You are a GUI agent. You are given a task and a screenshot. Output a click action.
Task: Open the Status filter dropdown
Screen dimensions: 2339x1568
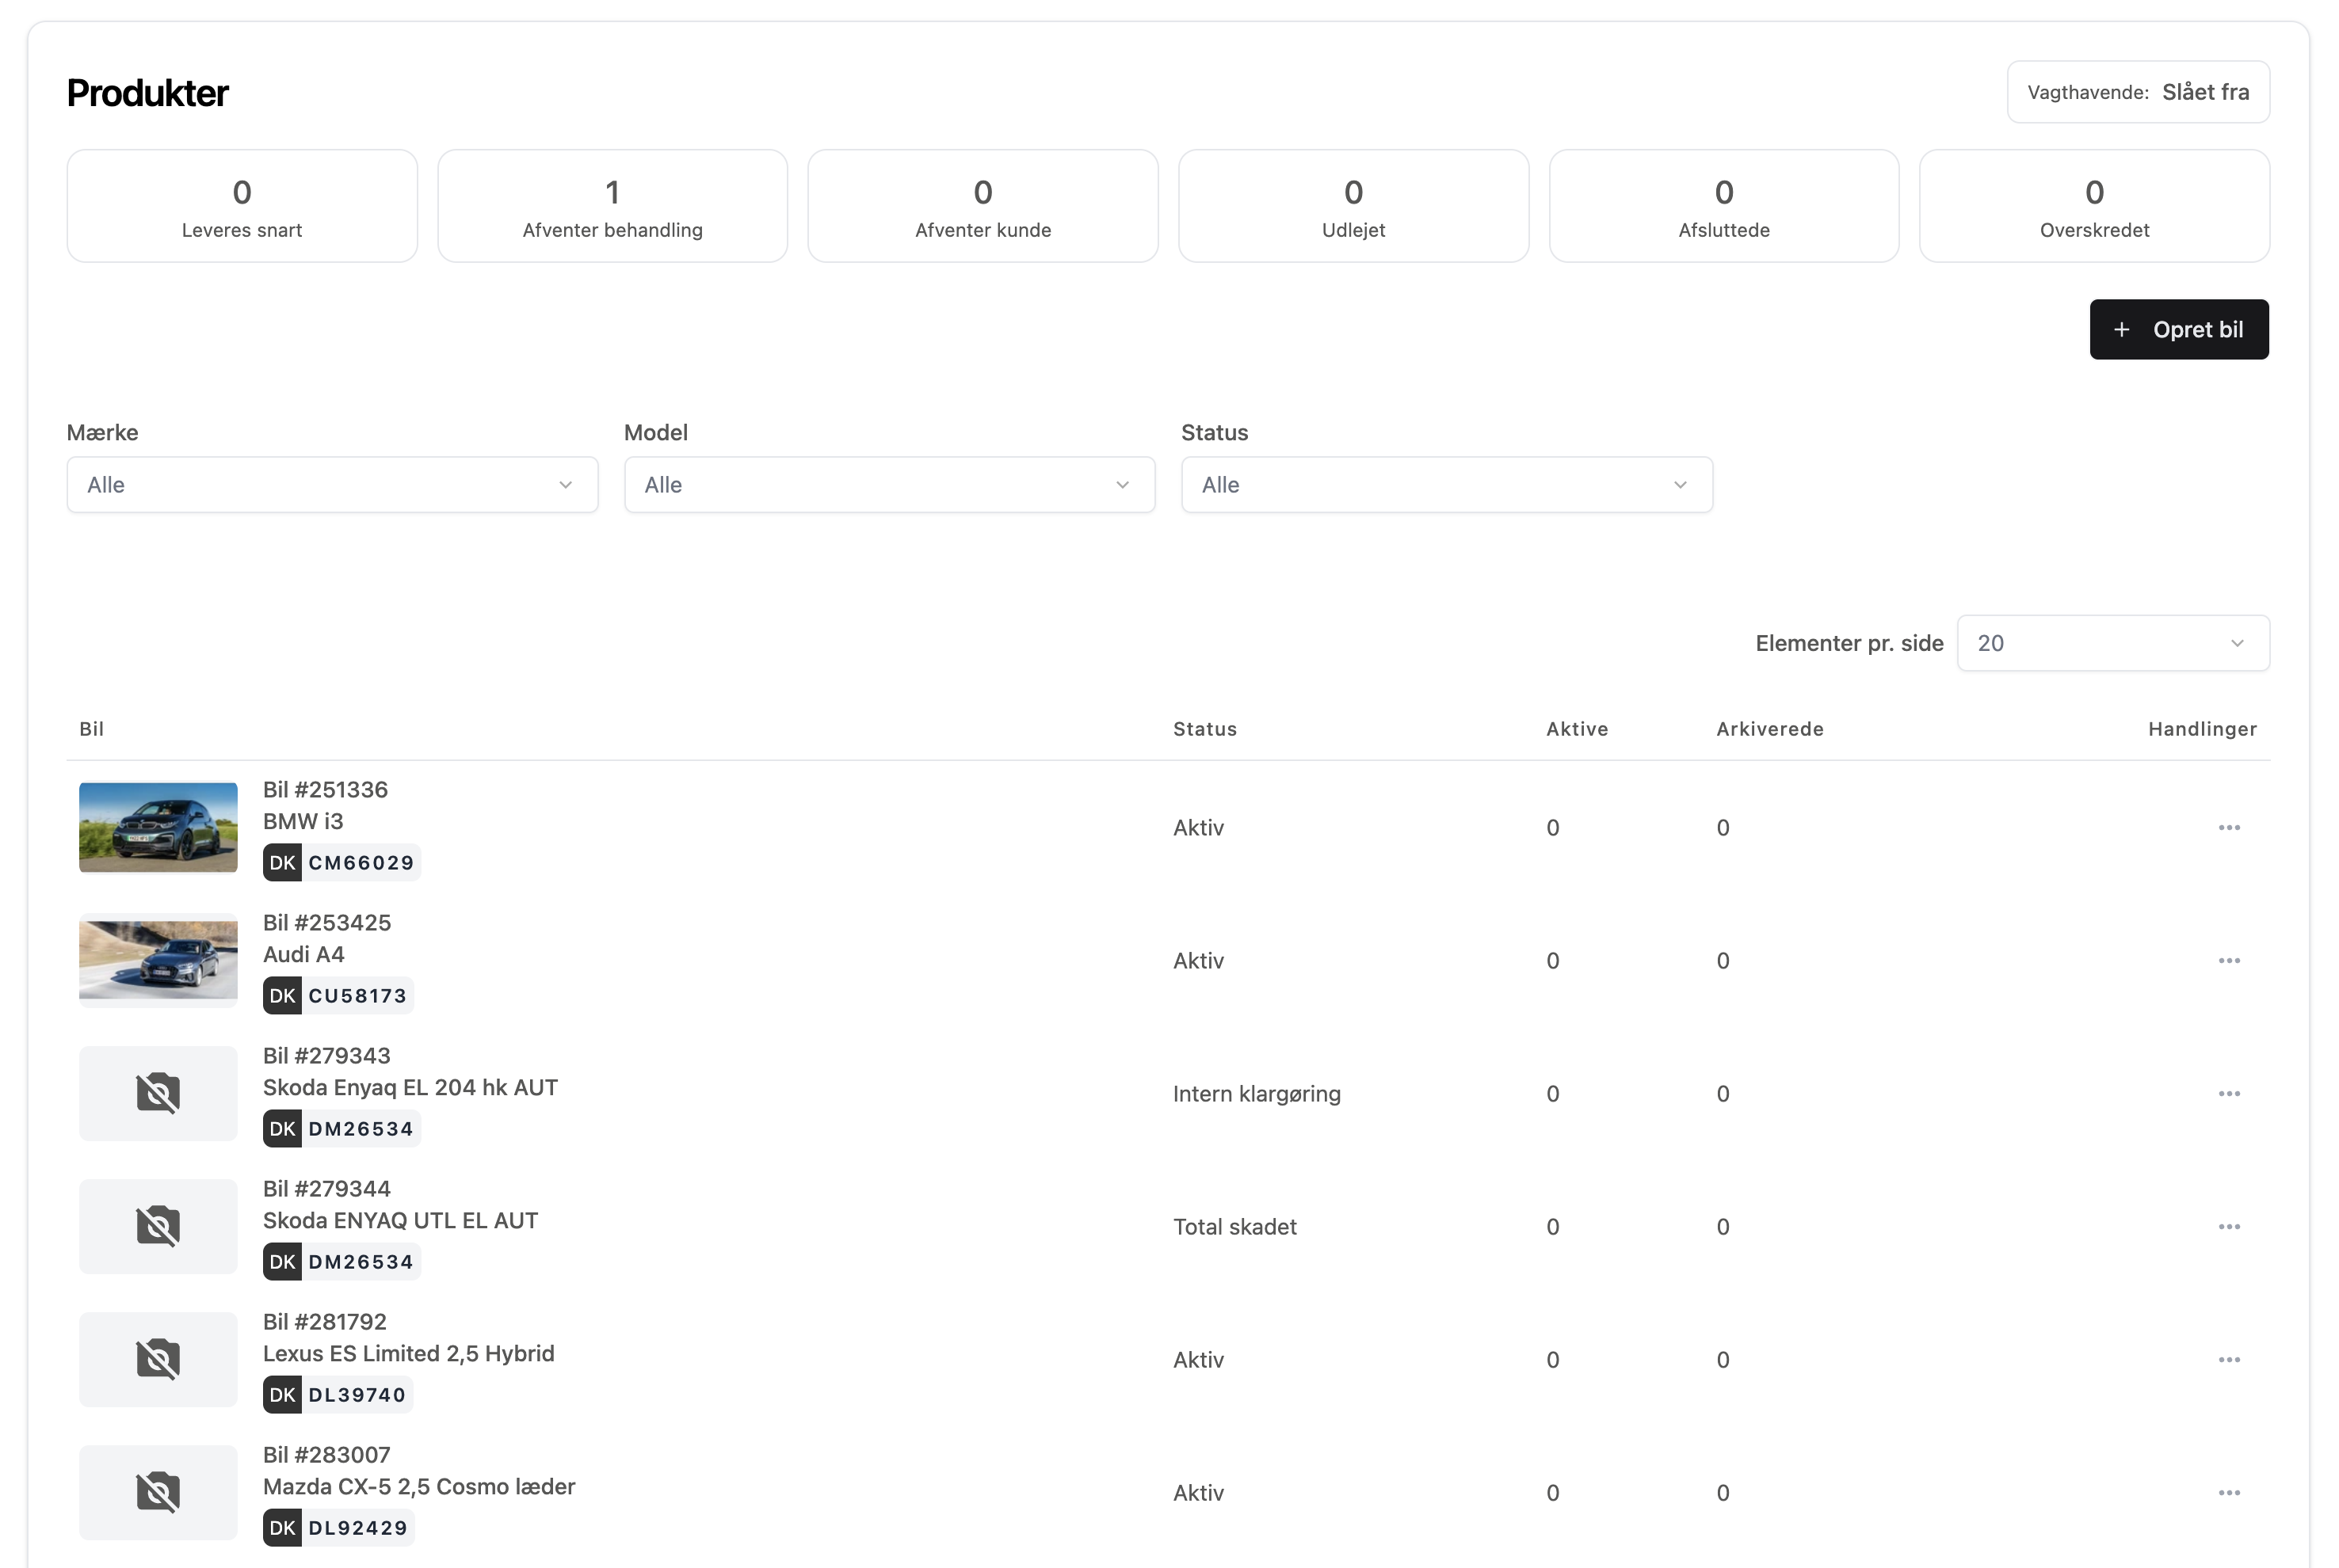tap(1445, 485)
